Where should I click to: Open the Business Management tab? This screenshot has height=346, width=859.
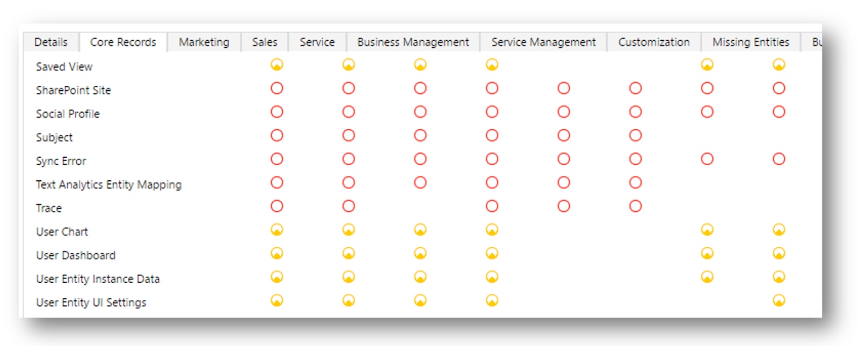click(413, 42)
